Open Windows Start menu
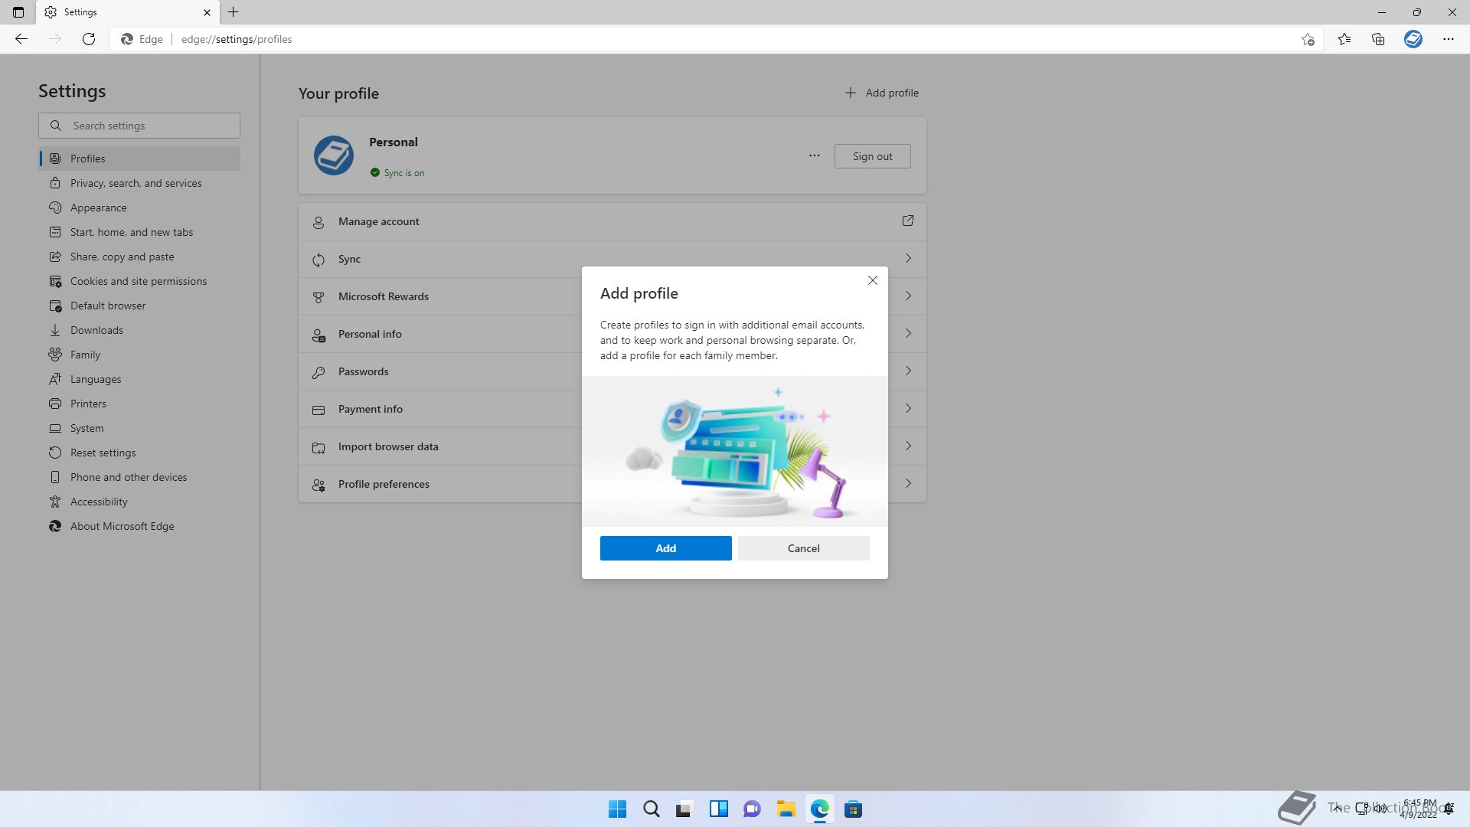Screen dimensions: 1470x827 coord(617,809)
